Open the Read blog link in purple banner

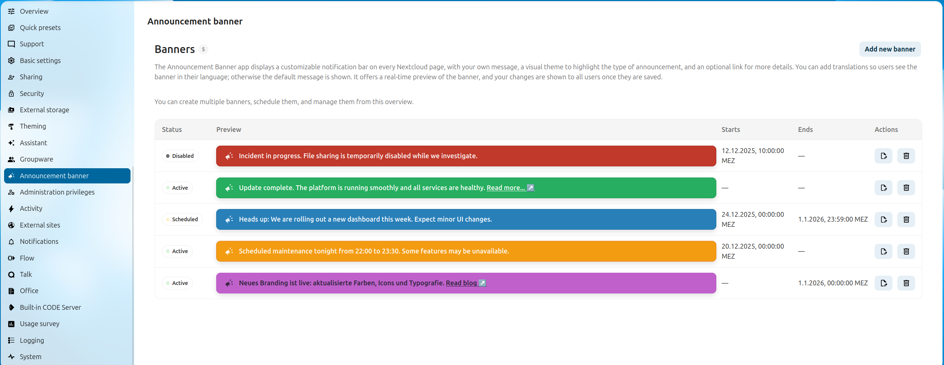pyautogui.click(x=466, y=283)
